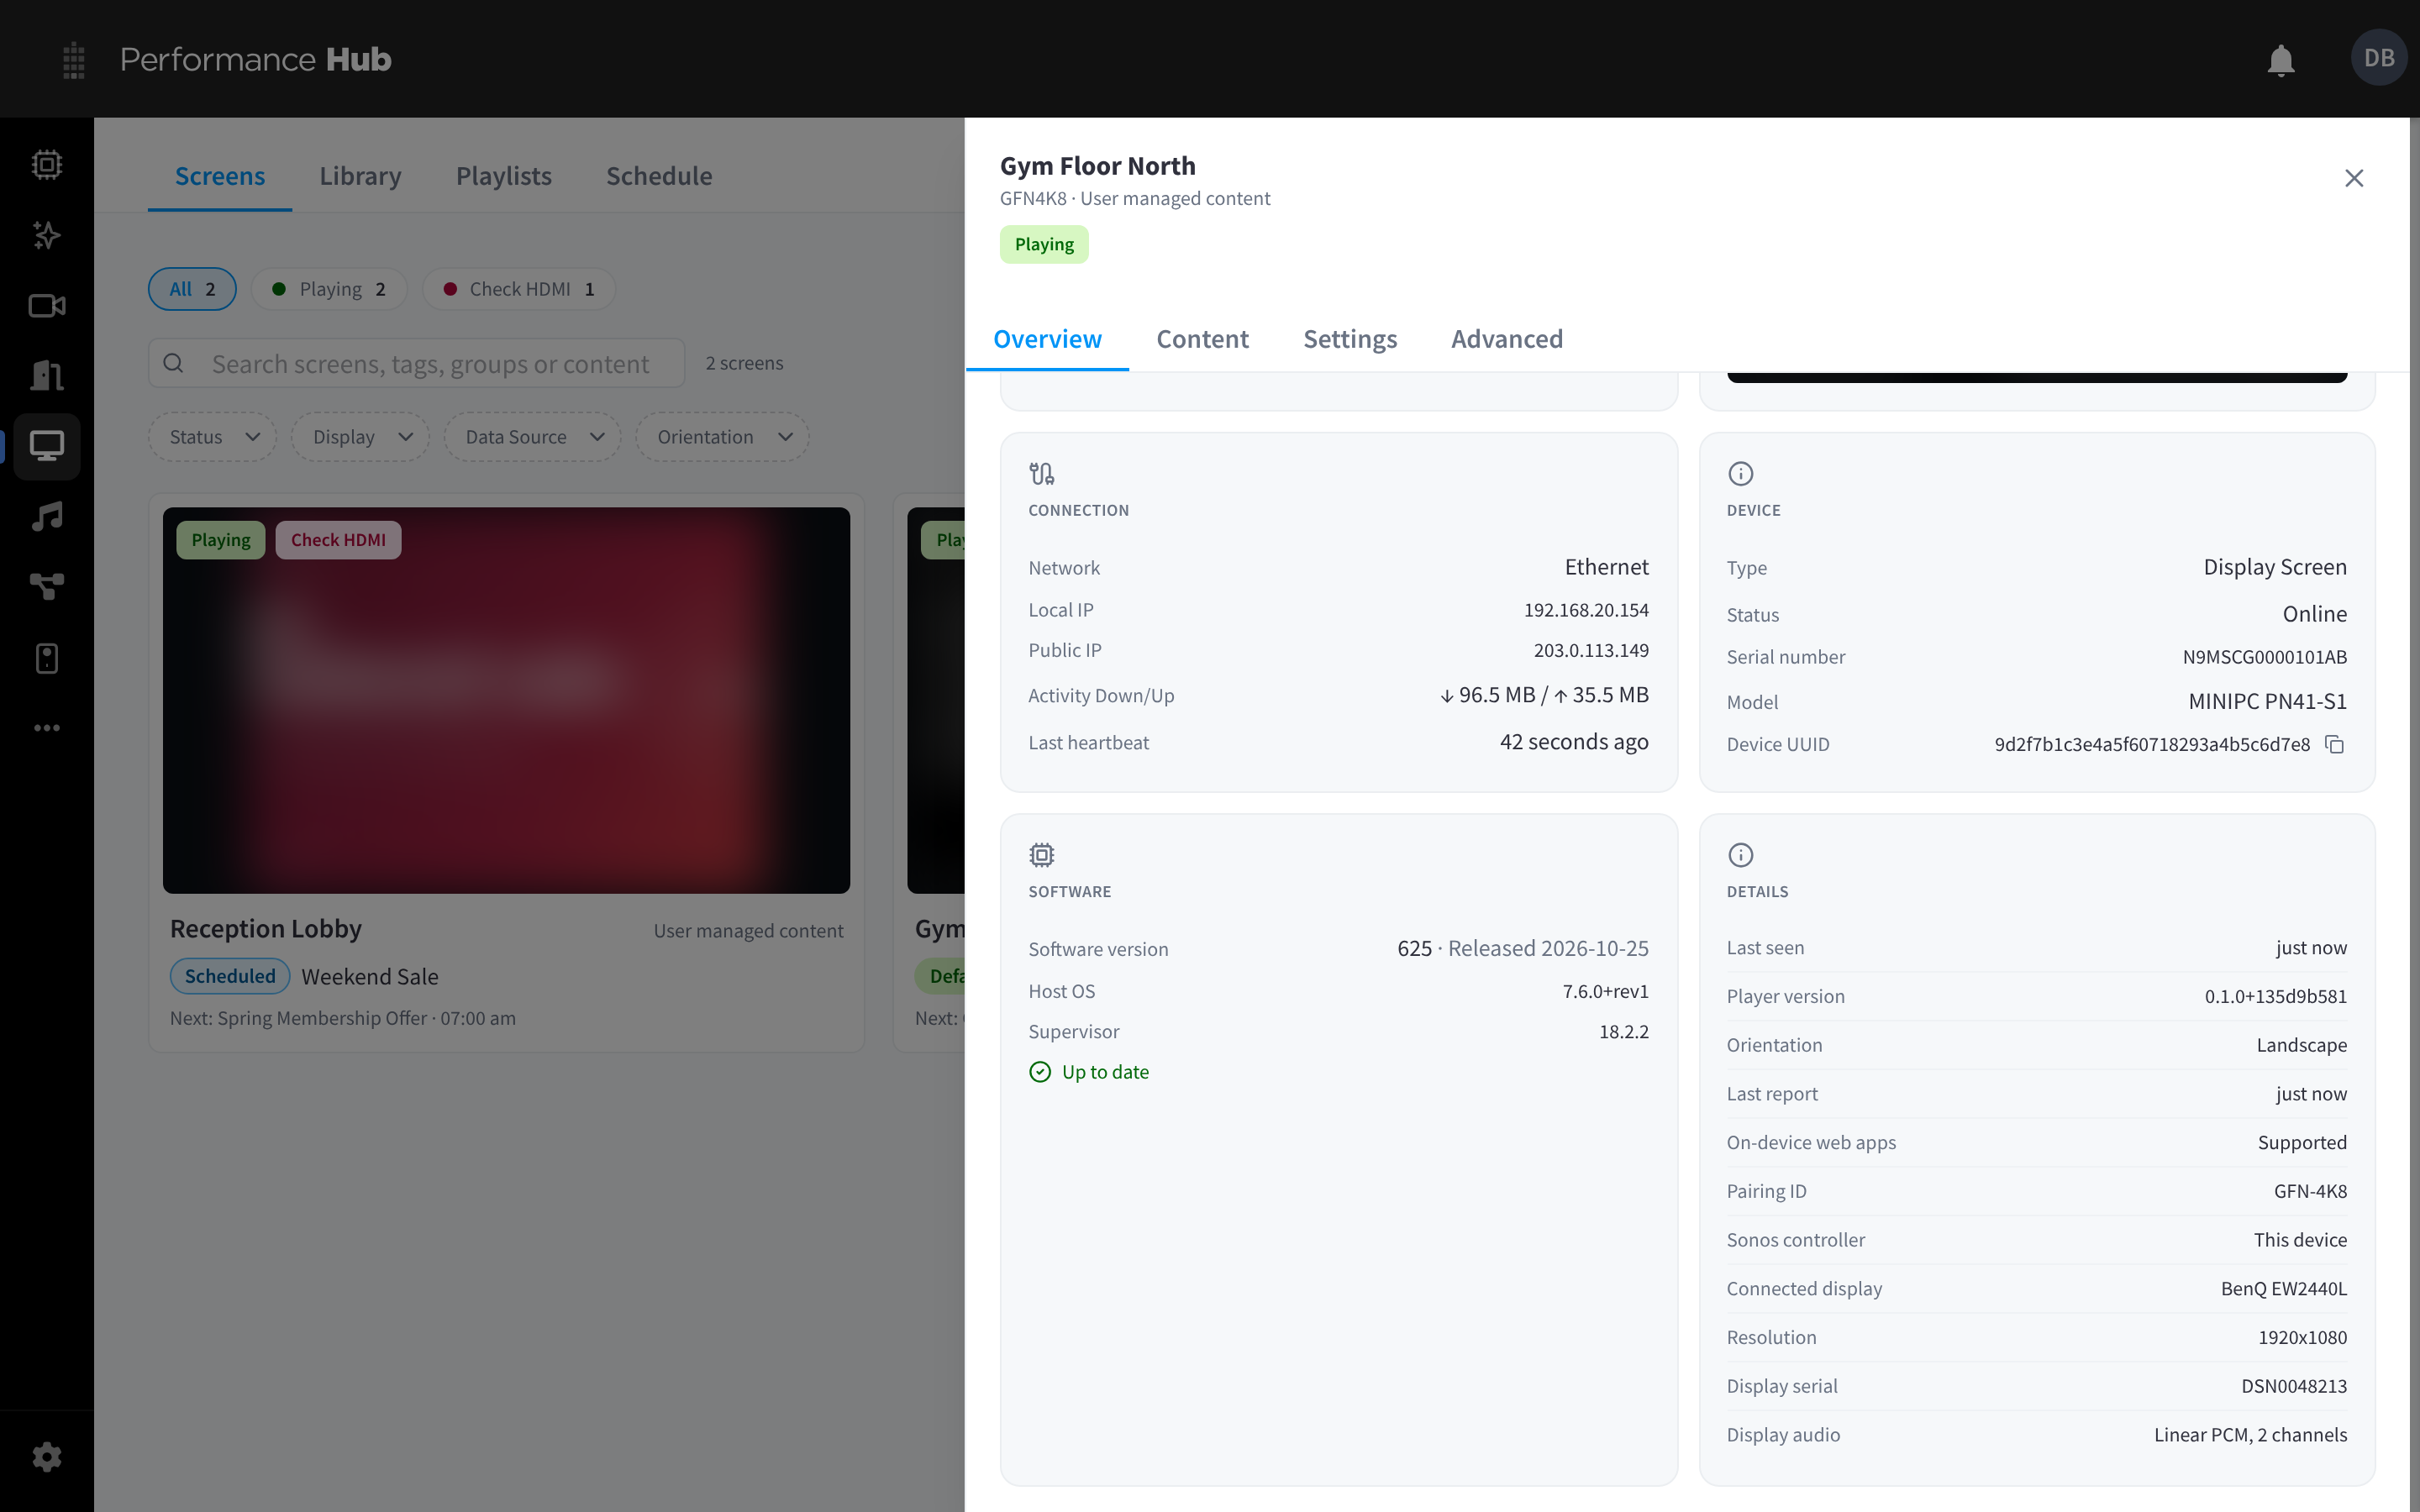Open the three-dots more sidebar menu
Image resolution: width=2420 pixels, height=1512 pixels.
[47, 727]
